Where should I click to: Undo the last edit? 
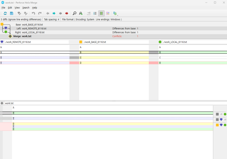(x=33, y=13)
